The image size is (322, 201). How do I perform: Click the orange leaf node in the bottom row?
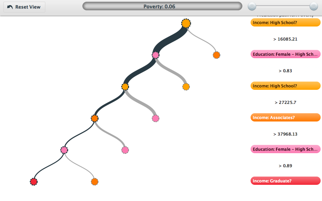(x=94, y=182)
